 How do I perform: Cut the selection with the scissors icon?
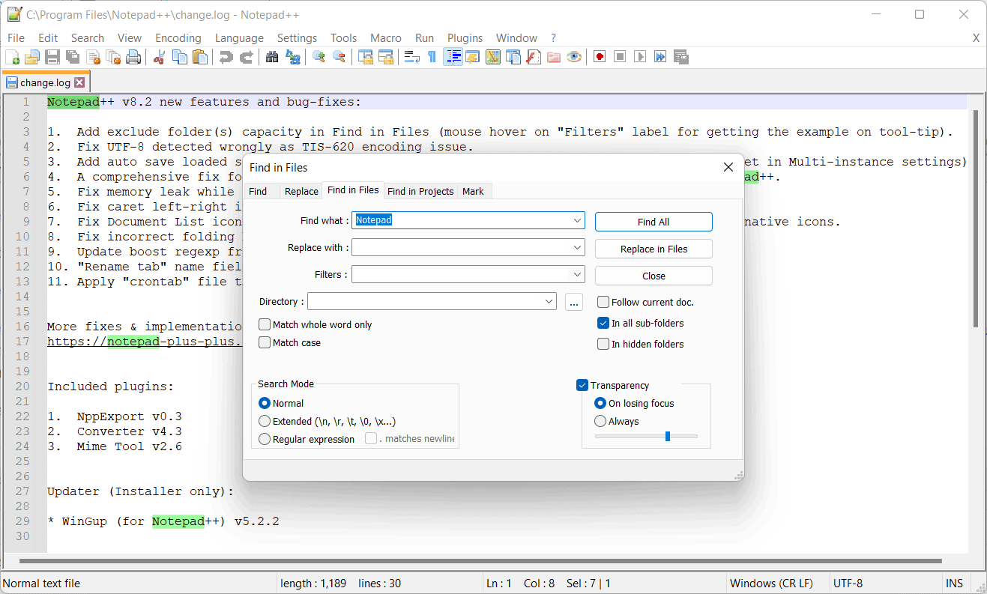159,57
